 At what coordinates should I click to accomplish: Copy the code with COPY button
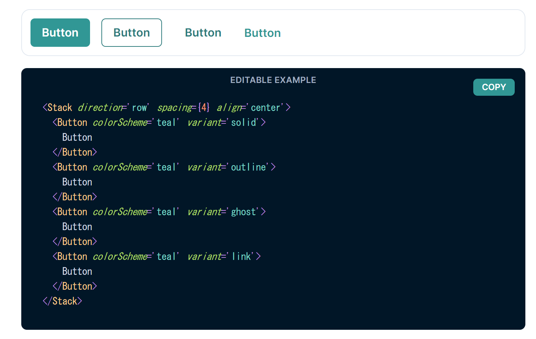pos(494,87)
